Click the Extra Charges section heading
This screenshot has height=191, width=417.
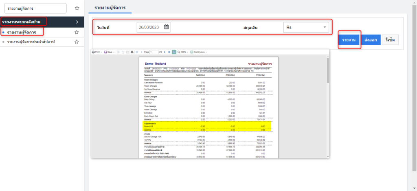pos(151,96)
